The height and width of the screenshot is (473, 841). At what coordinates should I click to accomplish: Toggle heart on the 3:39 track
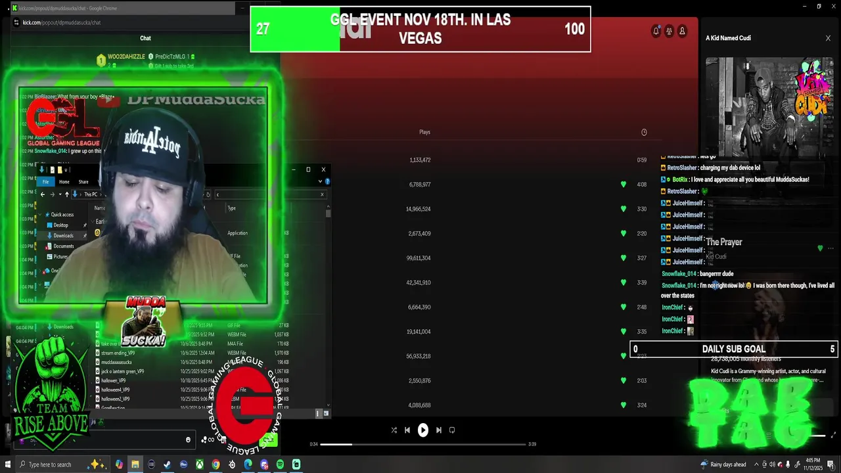[624, 282]
